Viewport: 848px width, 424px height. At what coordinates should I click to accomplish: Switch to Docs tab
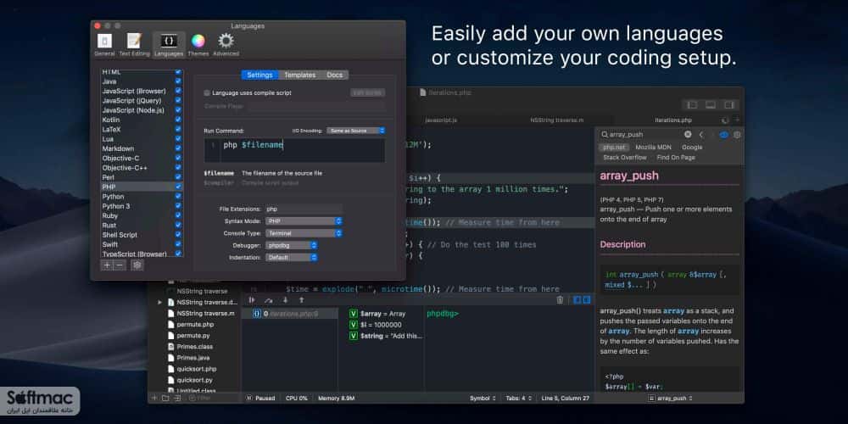(335, 75)
